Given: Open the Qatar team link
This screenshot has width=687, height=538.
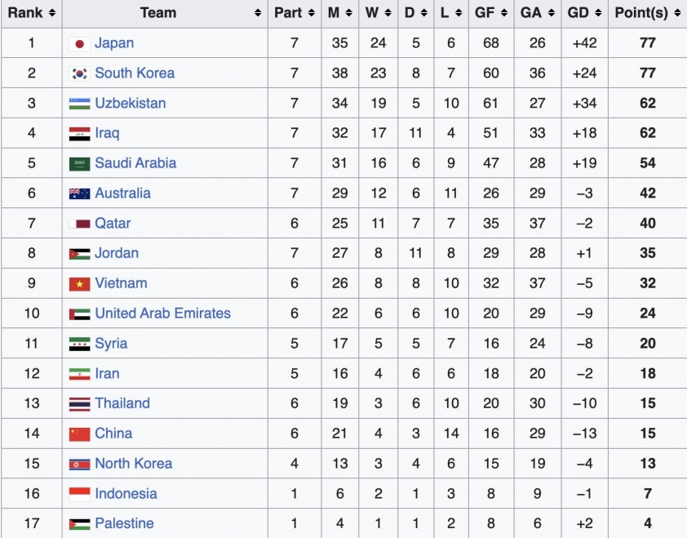Looking at the screenshot, I should [113, 223].
